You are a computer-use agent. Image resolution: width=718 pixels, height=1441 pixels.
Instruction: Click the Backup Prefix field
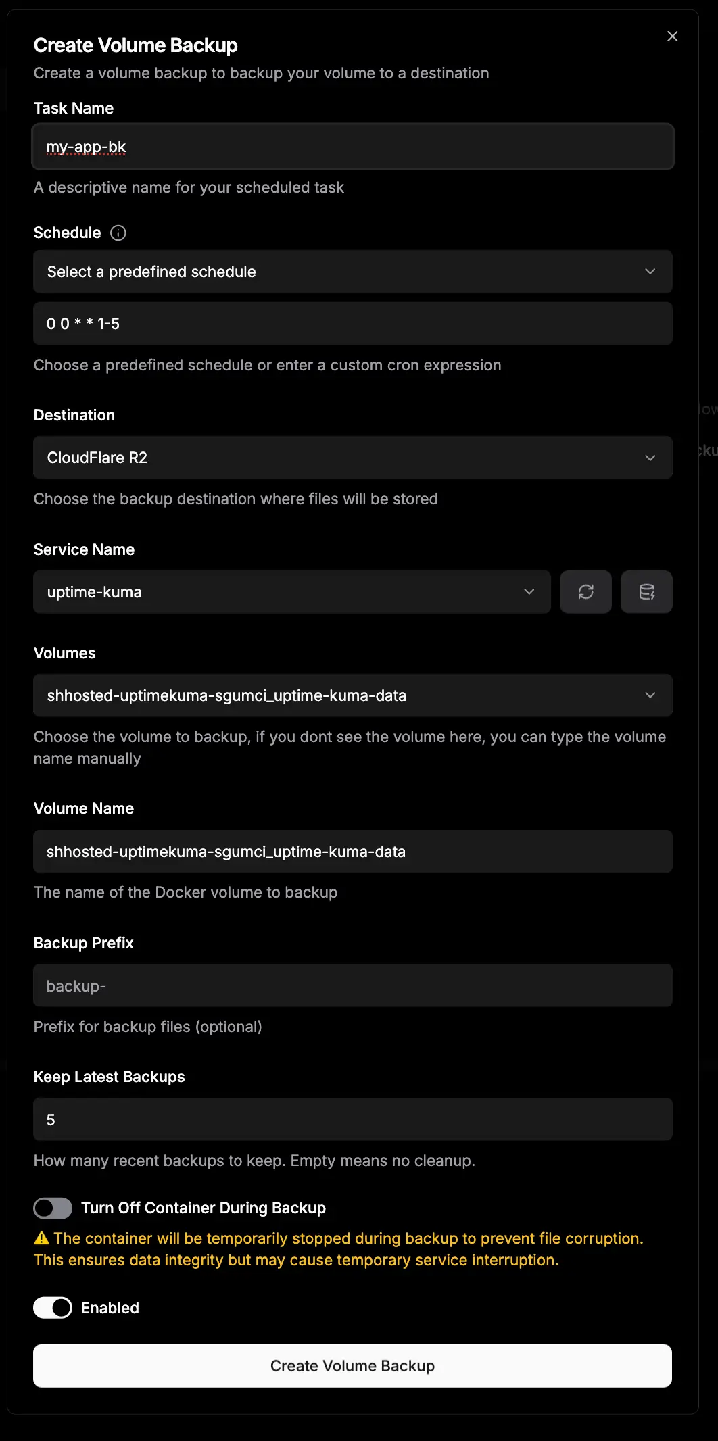pos(353,985)
